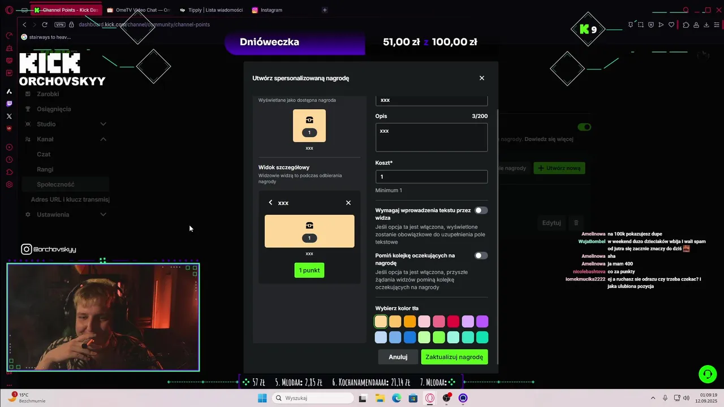Click into the Opis description textarea

(x=432, y=137)
